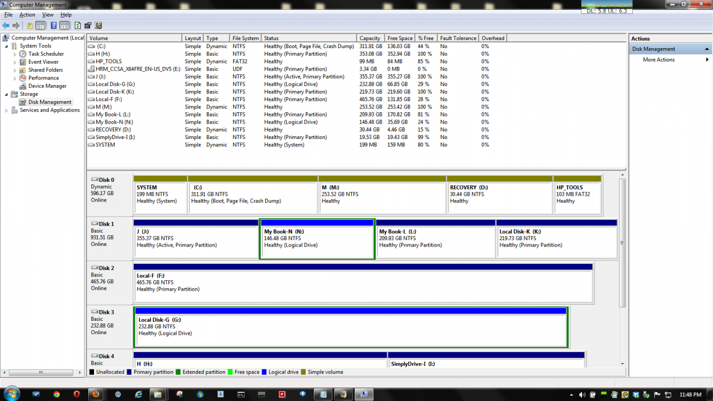The width and height of the screenshot is (713, 401).
Task: Click the Extended partition legend color swatch
Action: (x=179, y=372)
